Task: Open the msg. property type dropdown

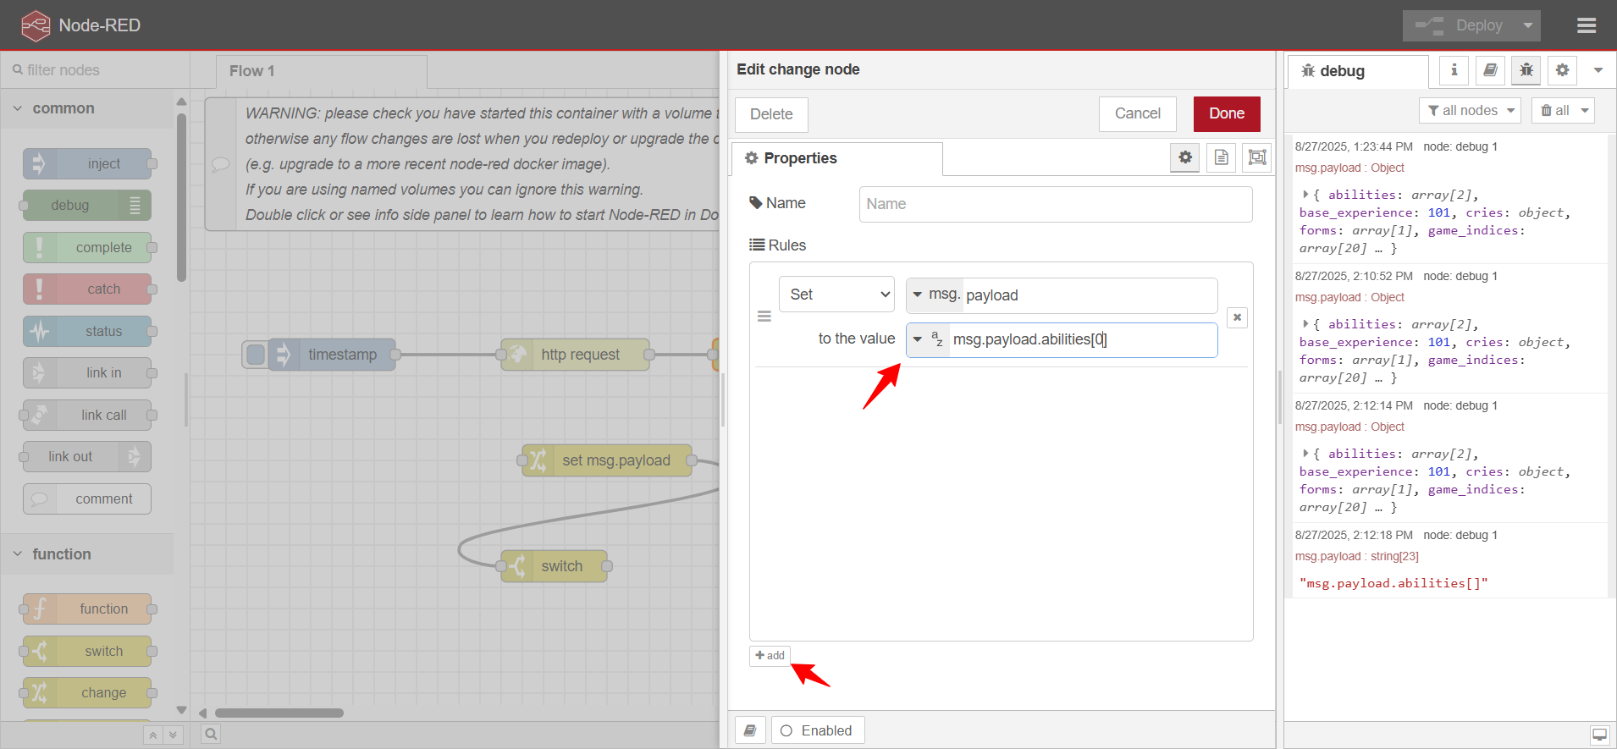Action: click(935, 295)
